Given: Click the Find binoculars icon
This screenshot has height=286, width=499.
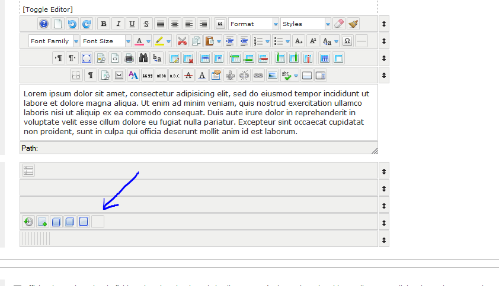Looking at the screenshot, I should [x=143, y=58].
